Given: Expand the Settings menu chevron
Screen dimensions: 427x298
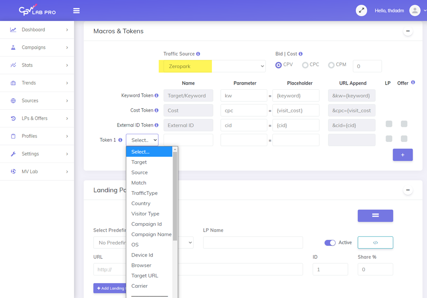Looking at the screenshot, I should point(67,154).
